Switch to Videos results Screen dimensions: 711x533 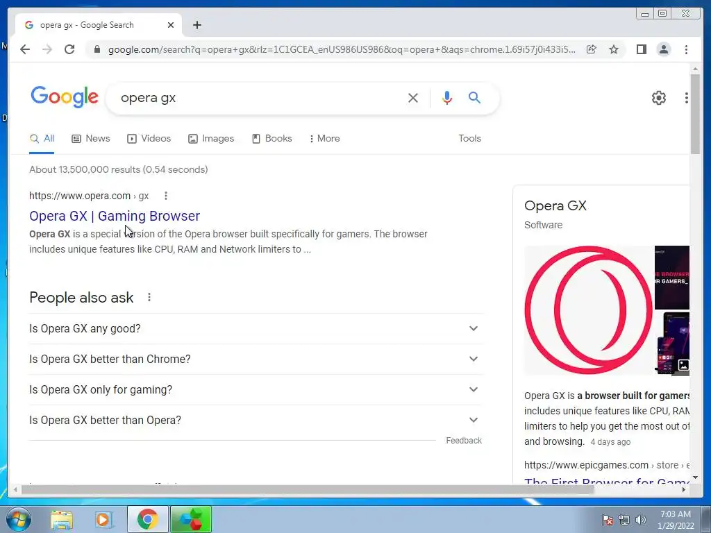coord(149,139)
